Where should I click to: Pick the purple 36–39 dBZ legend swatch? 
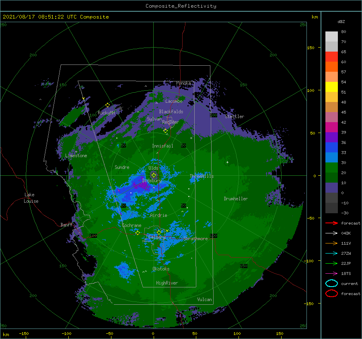coord(331,137)
